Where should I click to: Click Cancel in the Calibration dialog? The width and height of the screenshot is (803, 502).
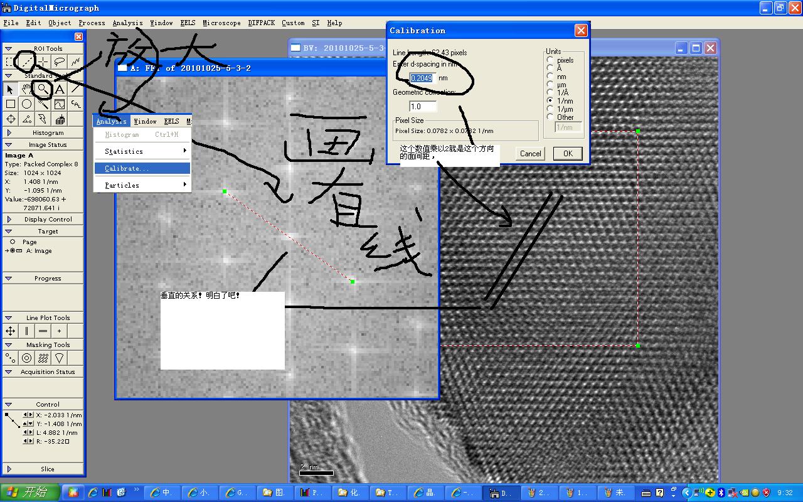click(x=530, y=153)
